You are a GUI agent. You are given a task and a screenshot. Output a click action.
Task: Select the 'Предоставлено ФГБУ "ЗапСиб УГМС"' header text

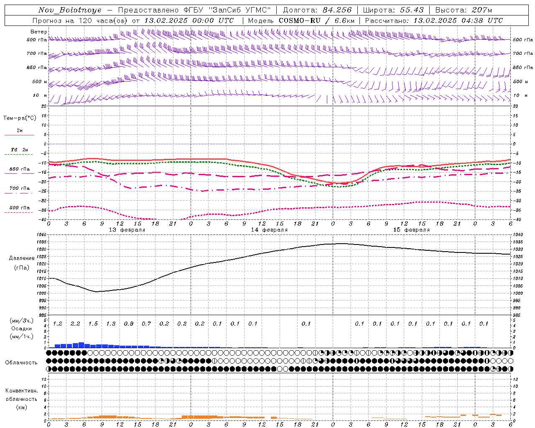coord(194,10)
